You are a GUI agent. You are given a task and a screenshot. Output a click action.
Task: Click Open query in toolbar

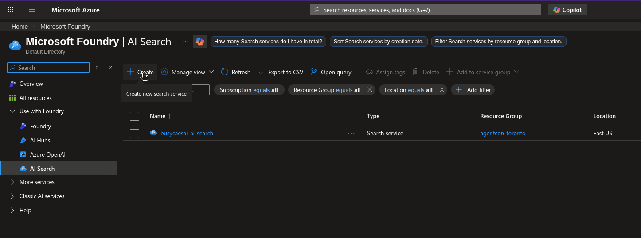pyautogui.click(x=331, y=72)
